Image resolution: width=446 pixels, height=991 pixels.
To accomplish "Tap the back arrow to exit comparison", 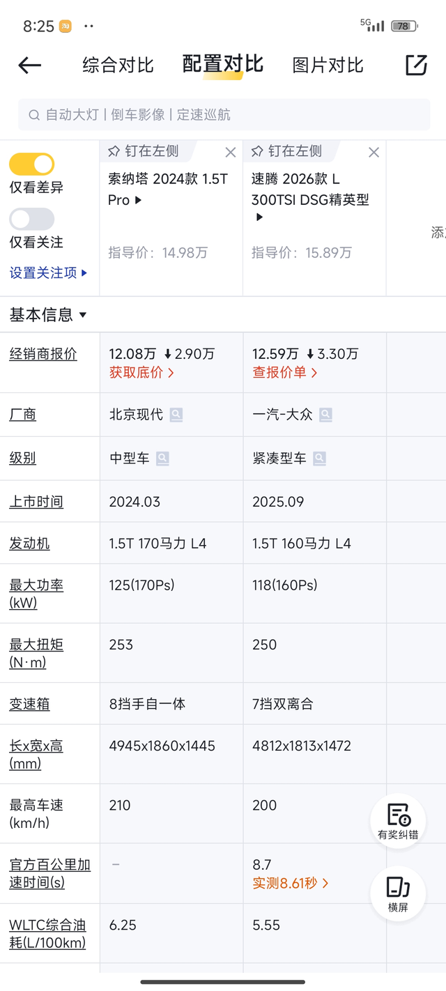I will [x=29, y=65].
